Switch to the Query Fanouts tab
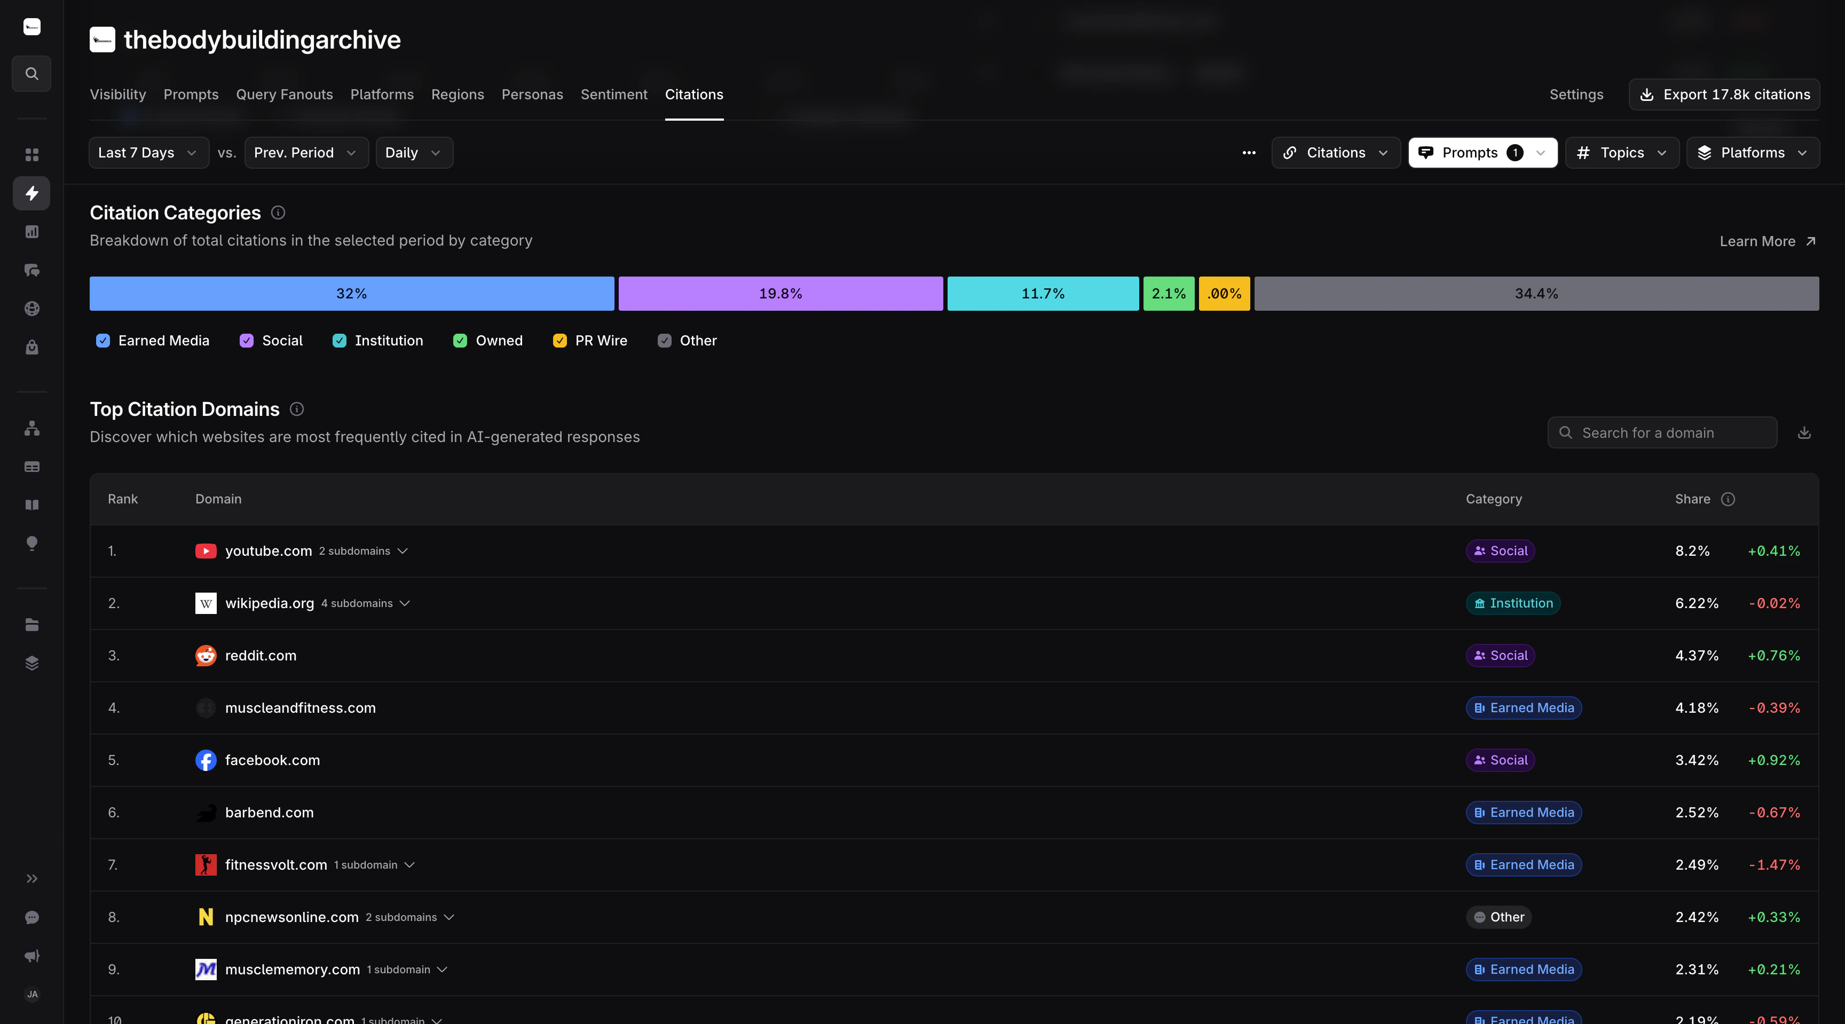This screenshot has width=1845, height=1024. coord(285,94)
